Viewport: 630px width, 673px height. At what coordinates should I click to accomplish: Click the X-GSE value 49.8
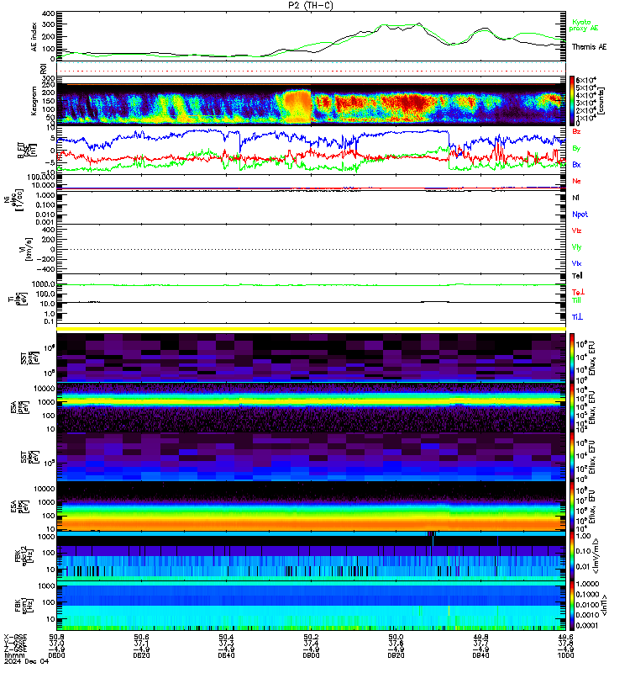pyautogui.click(x=480, y=638)
